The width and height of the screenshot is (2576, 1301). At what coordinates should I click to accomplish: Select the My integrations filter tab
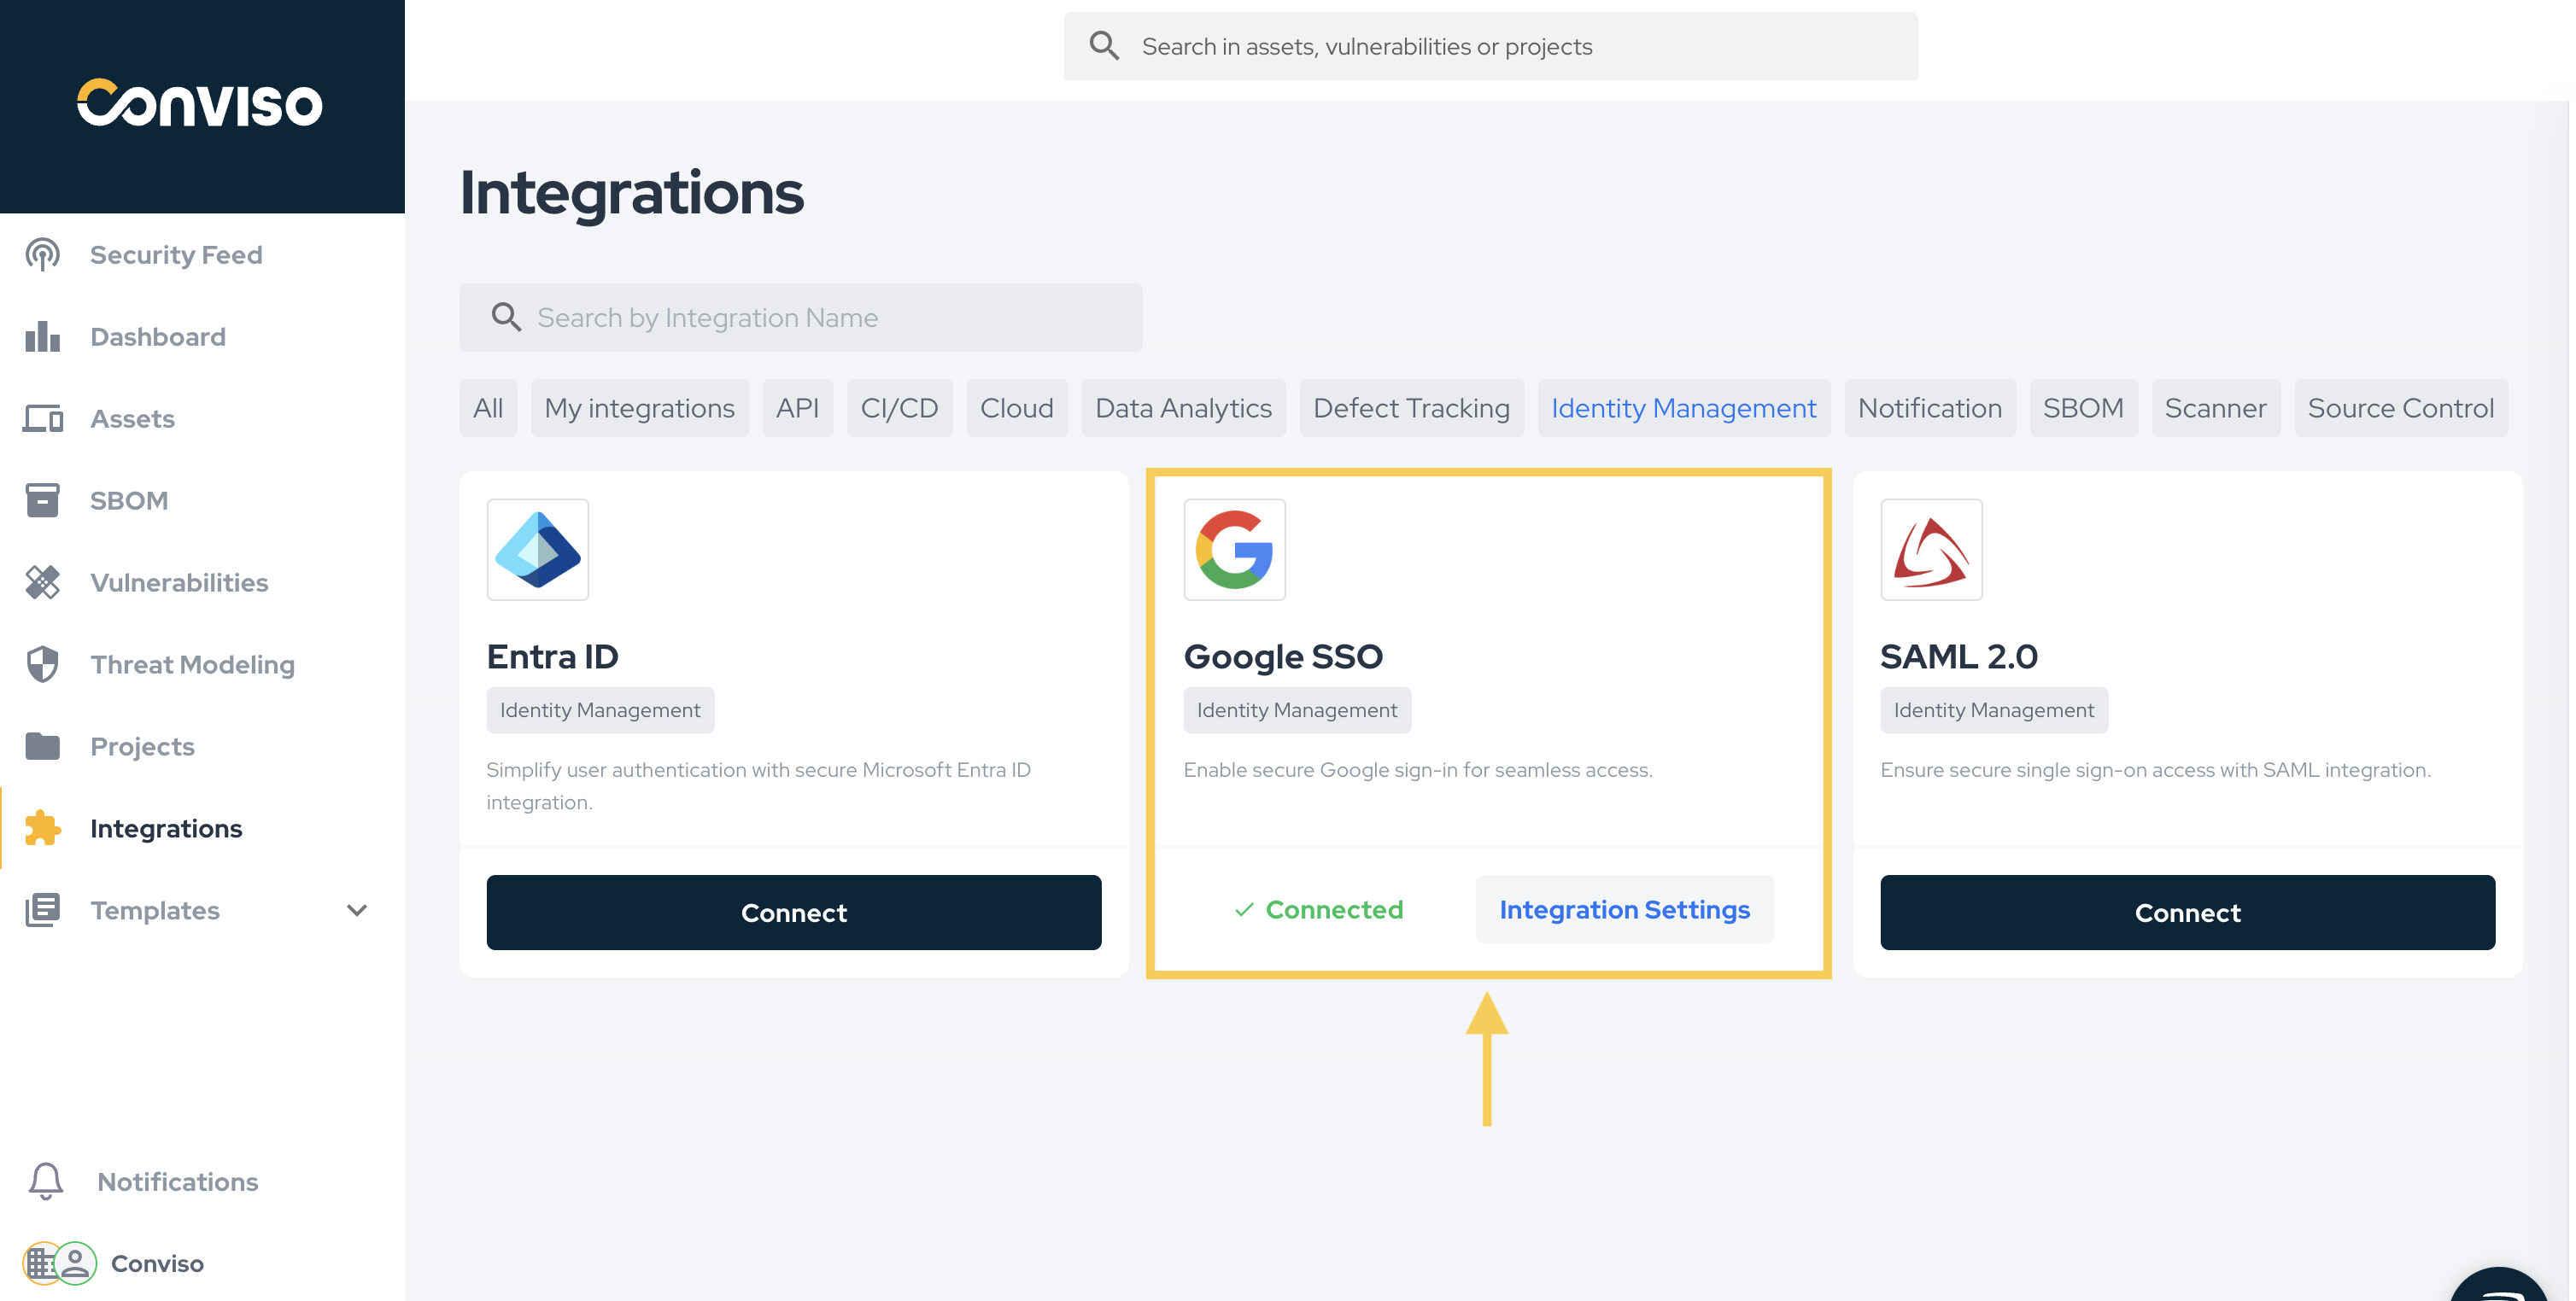pos(639,408)
